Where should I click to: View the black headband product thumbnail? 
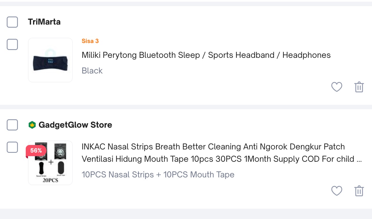50,60
